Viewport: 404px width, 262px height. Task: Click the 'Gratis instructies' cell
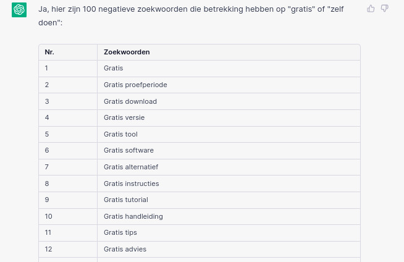point(229,184)
